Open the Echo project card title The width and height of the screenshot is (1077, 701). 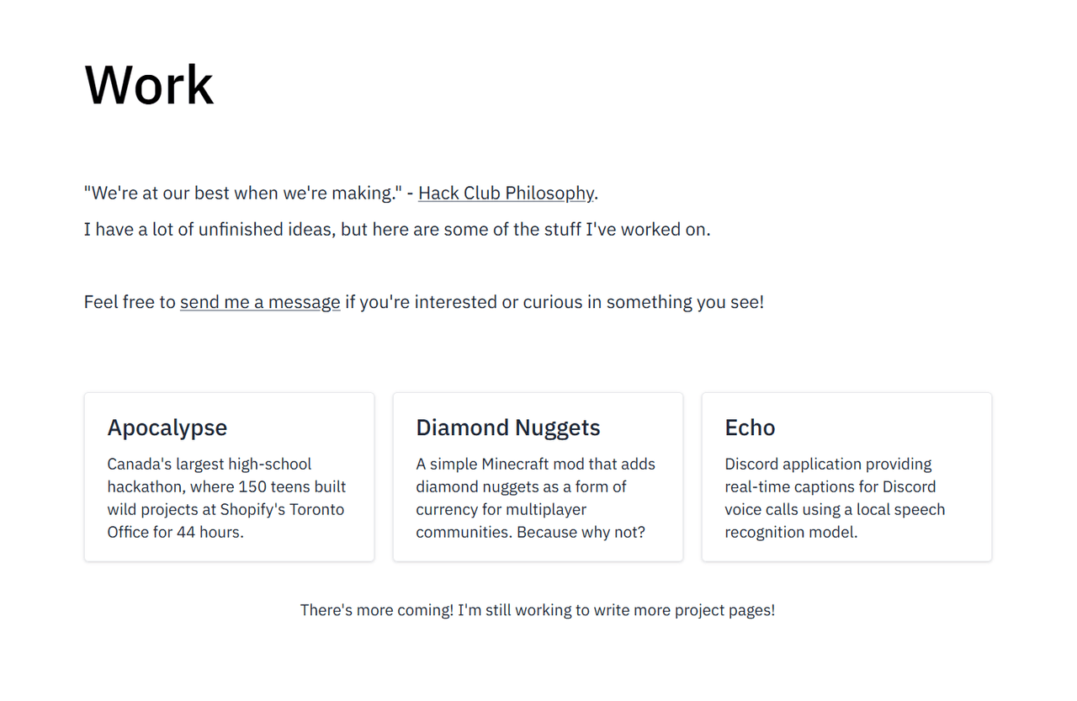[750, 428]
